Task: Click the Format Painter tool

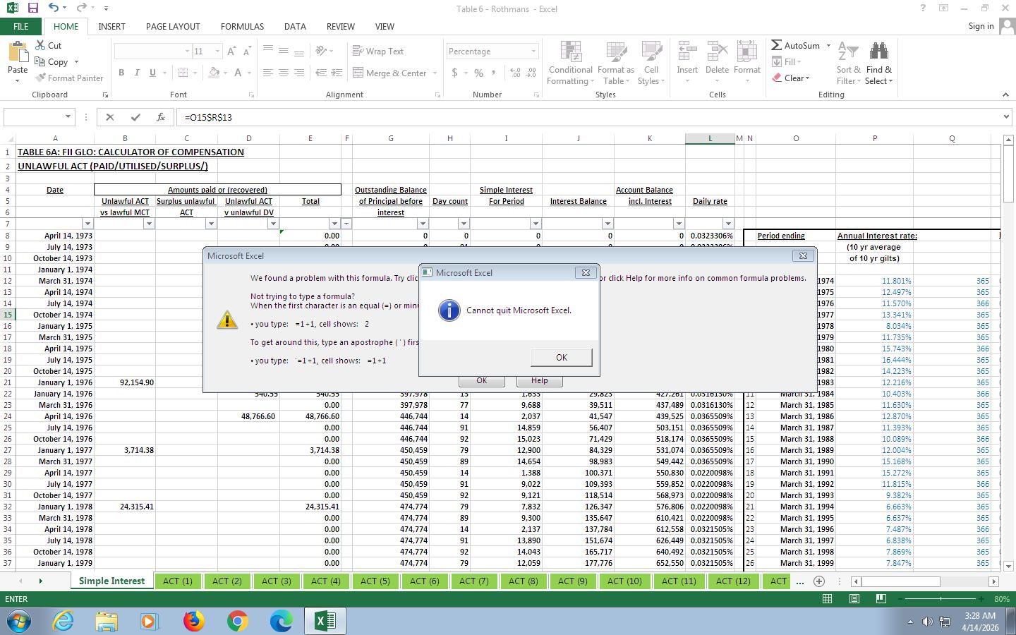Action: [x=69, y=78]
